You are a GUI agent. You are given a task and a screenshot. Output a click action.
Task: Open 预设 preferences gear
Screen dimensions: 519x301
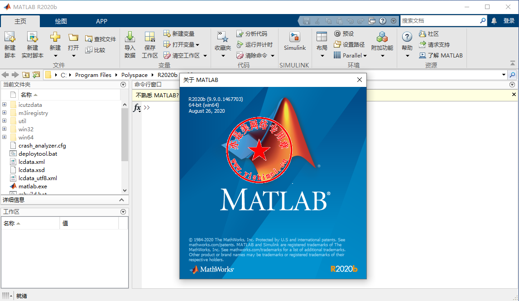[x=344, y=34]
